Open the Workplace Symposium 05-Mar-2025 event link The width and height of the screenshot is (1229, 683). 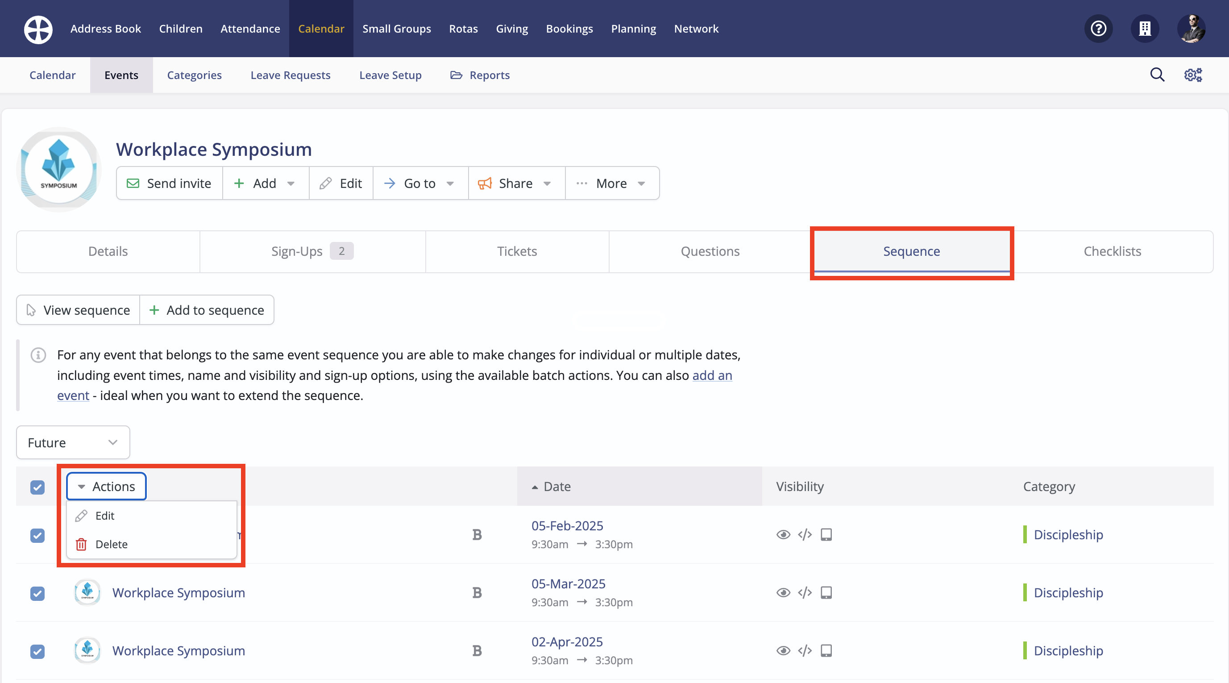pyautogui.click(x=179, y=592)
